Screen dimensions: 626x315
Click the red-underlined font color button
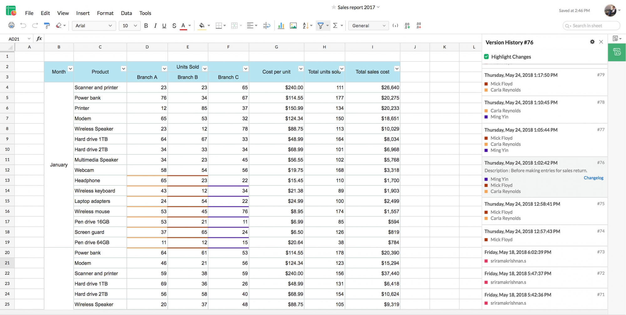pos(183,26)
